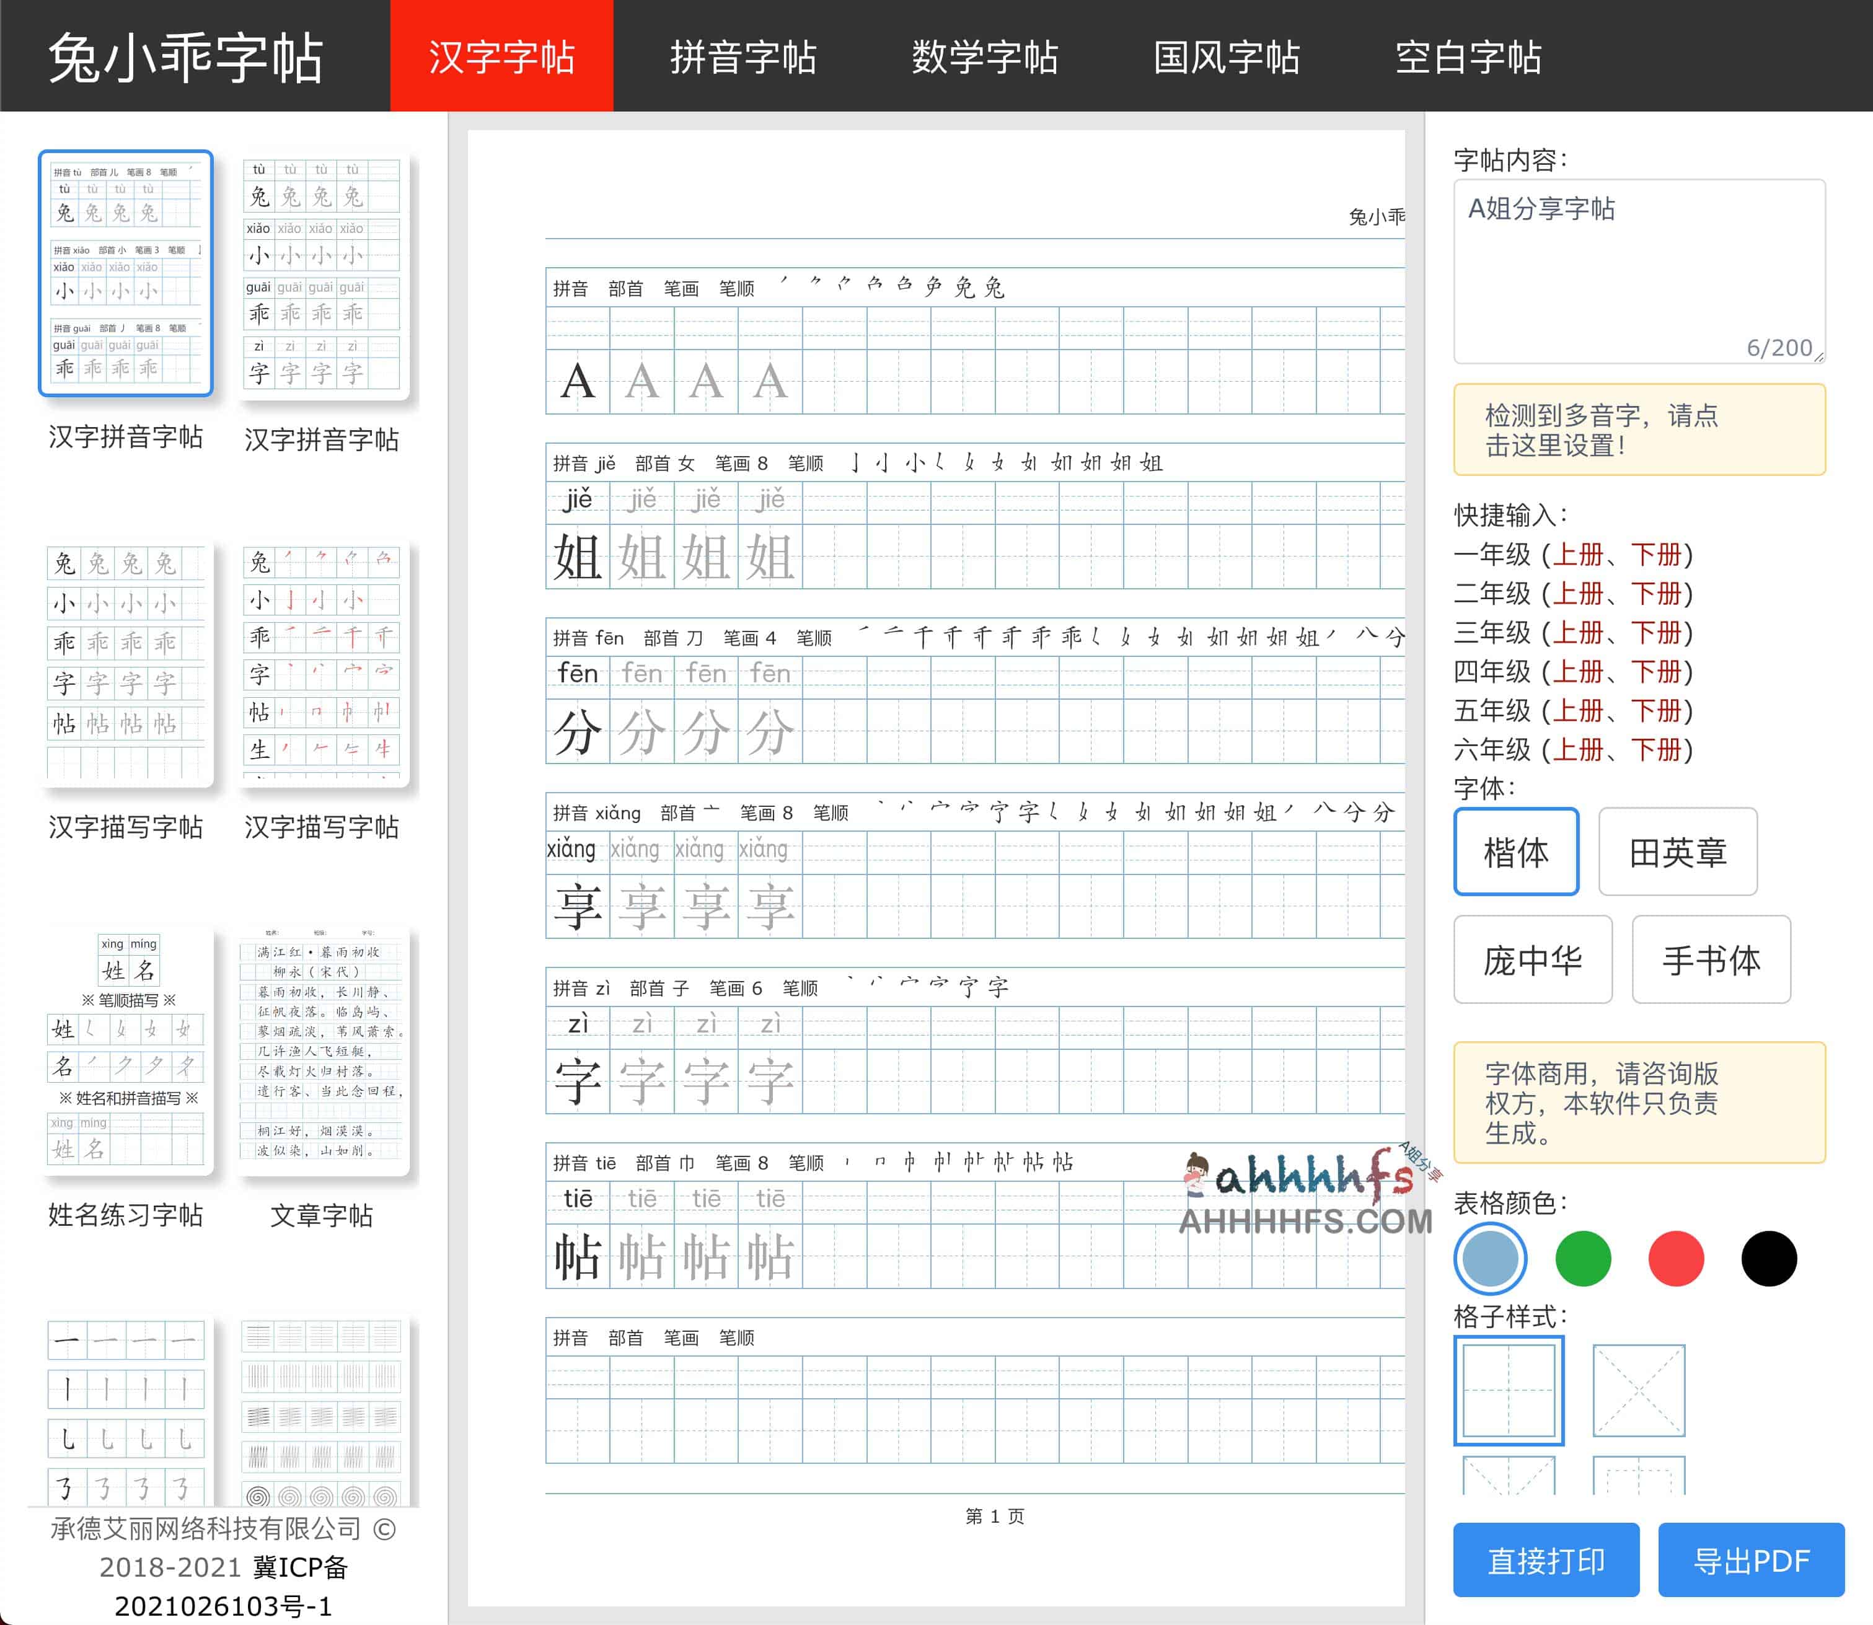Click the 多音字 detection notice to configure
Screen dimensions: 1873x1625
click(x=1639, y=430)
